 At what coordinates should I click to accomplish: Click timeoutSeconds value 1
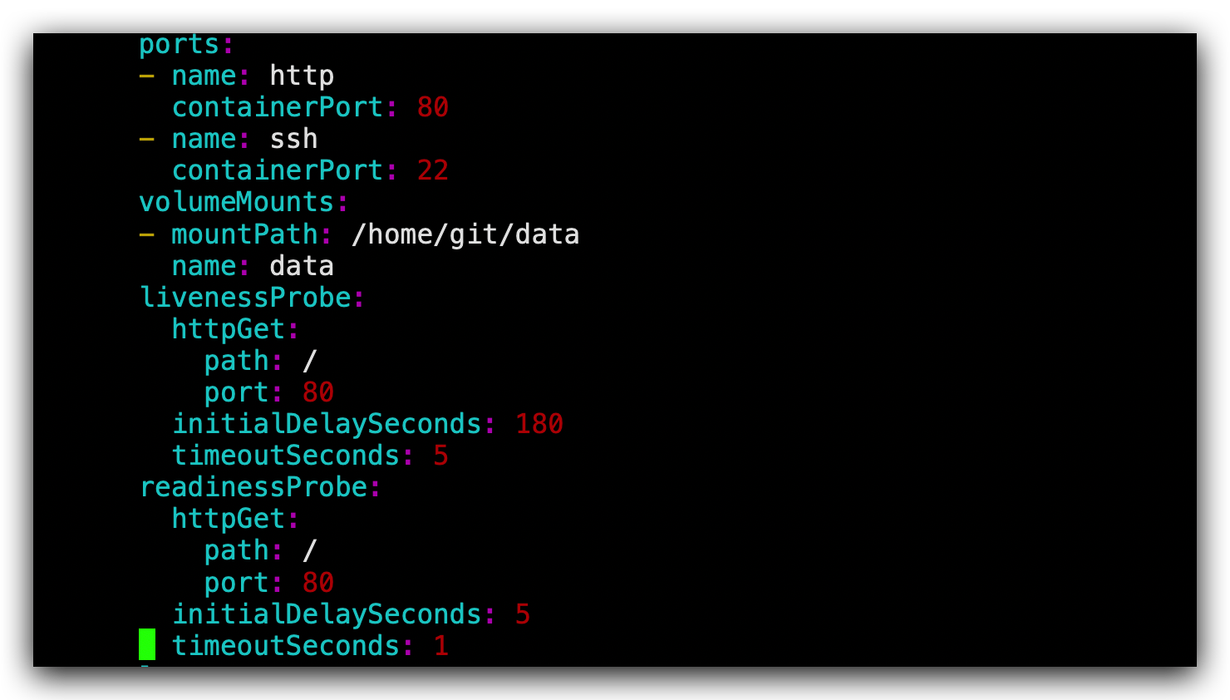[x=440, y=646]
